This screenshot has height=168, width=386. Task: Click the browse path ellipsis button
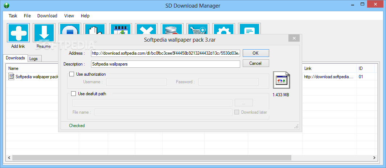244,103
